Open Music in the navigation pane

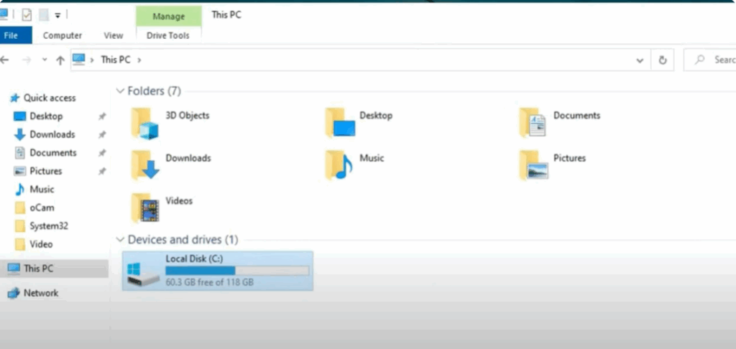tap(42, 190)
